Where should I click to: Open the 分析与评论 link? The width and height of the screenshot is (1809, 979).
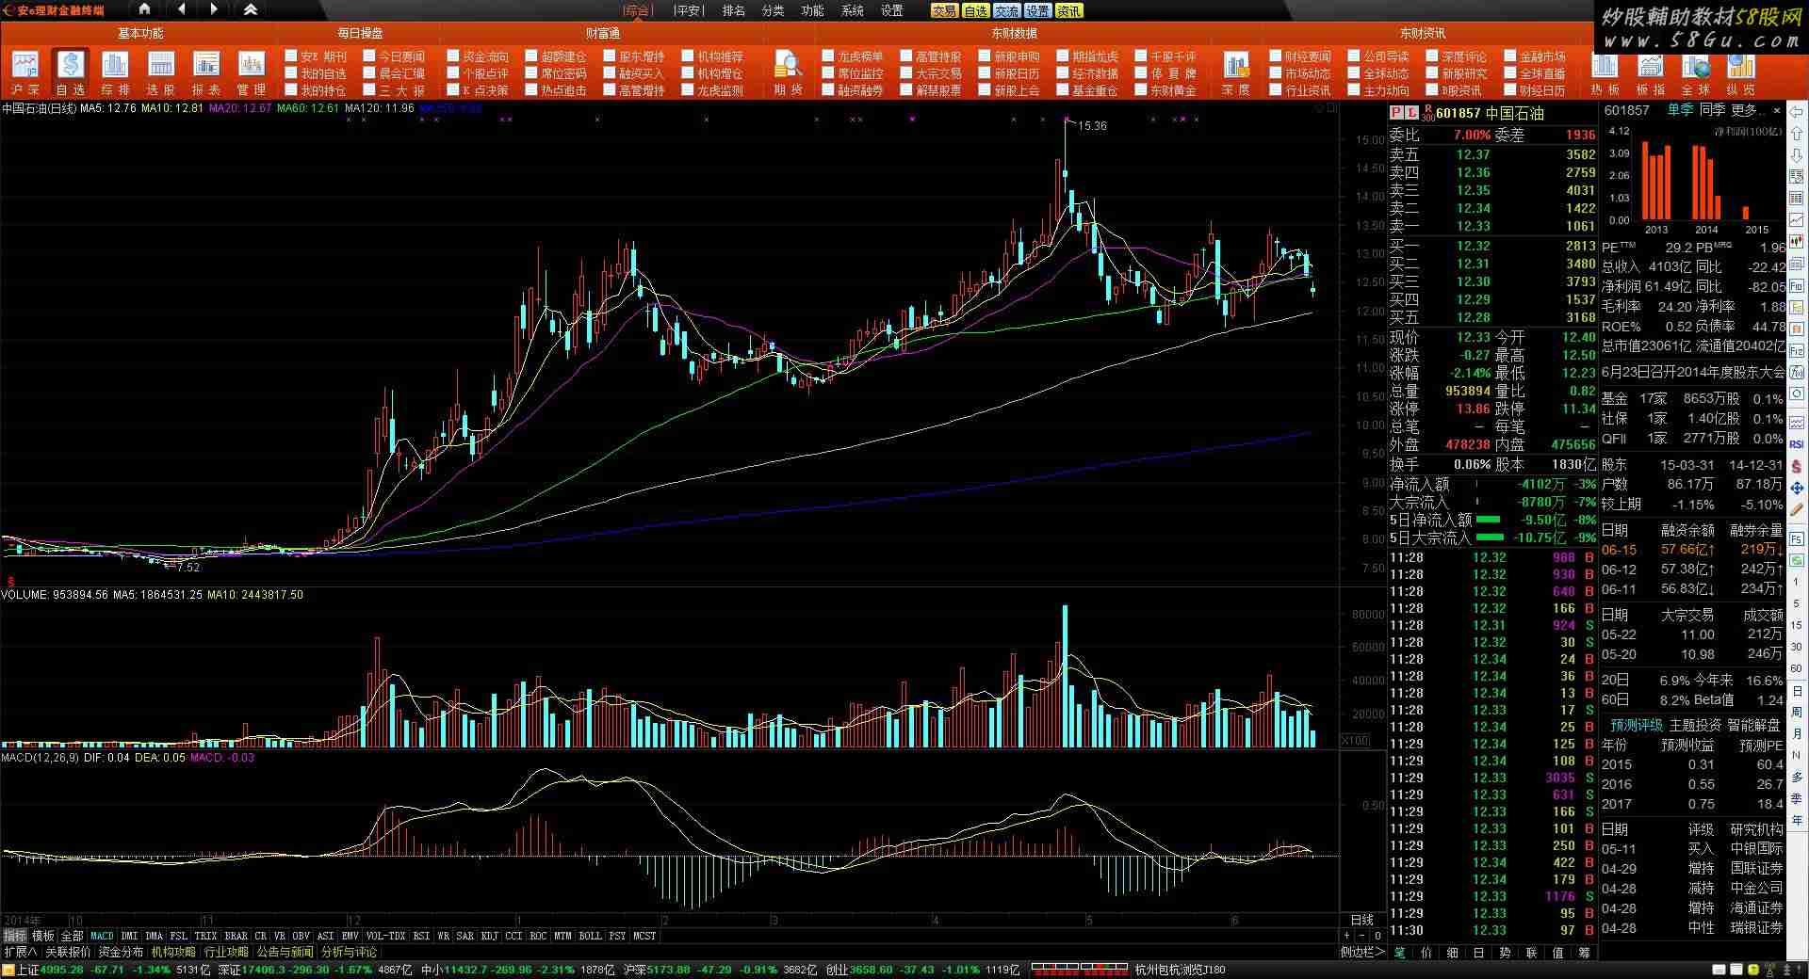coord(350,953)
